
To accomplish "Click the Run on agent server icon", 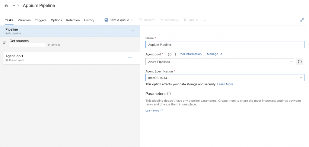I will click(x=7, y=60).
